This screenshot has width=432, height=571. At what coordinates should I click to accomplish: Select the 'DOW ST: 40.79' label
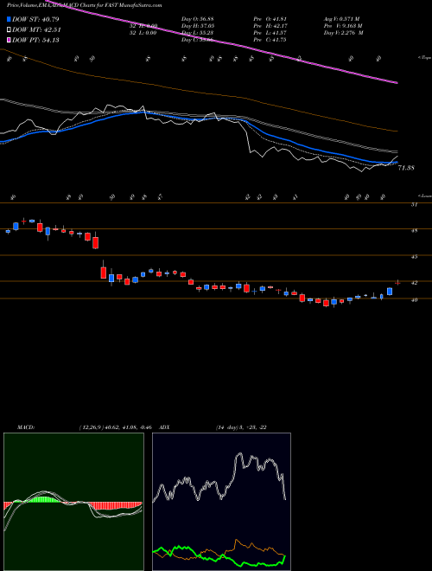[x=35, y=19]
